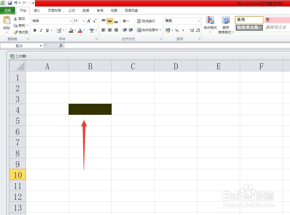Increase decimal places
Screen dimensions: 290x215
[x=192, y=30]
